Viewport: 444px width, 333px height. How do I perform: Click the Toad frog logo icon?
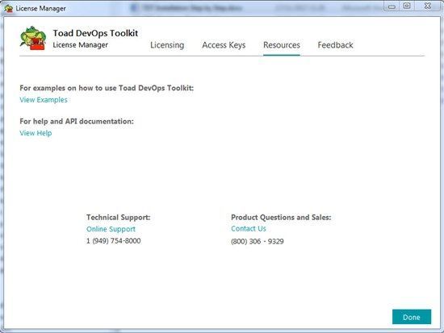pyautogui.click(x=33, y=39)
